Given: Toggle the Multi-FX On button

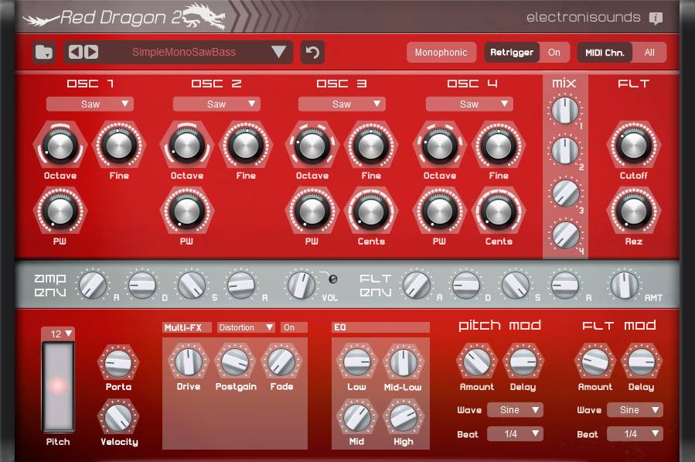Looking at the screenshot, I should coord(293,327).
